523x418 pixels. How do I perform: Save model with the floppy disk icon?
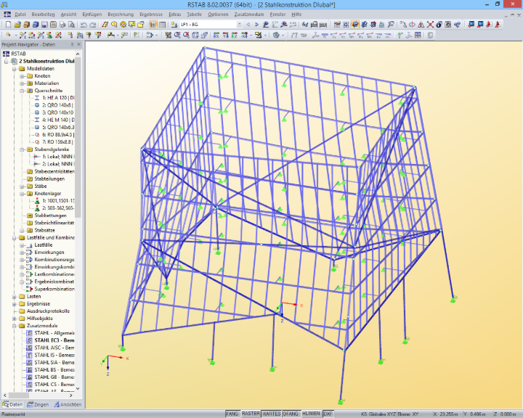click(x=44, y=25)
